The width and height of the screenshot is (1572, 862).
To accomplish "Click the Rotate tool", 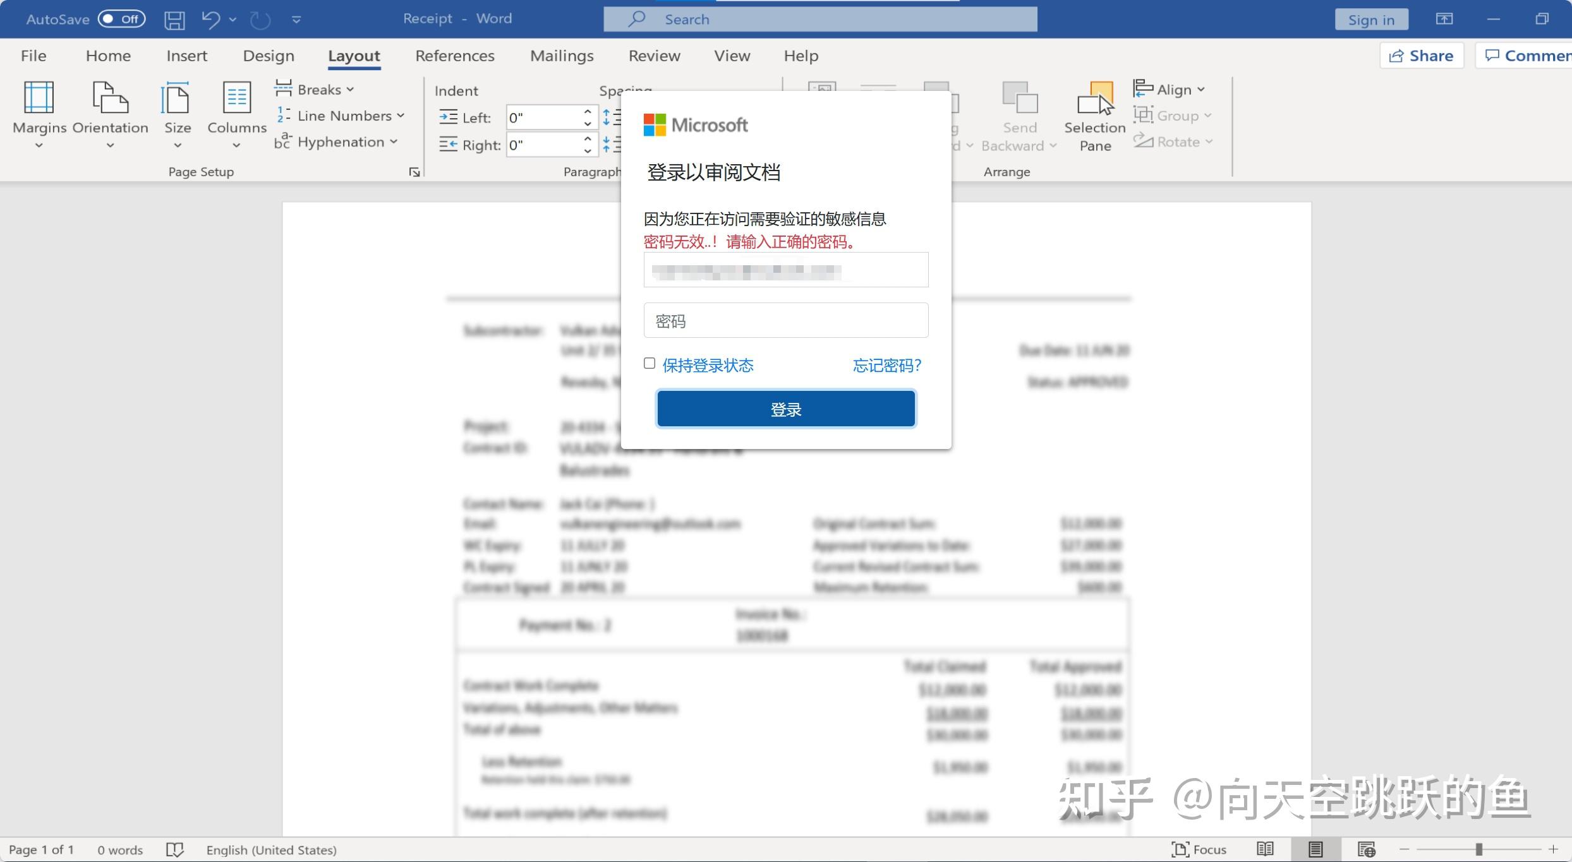I will click(x=1172, y=141).
